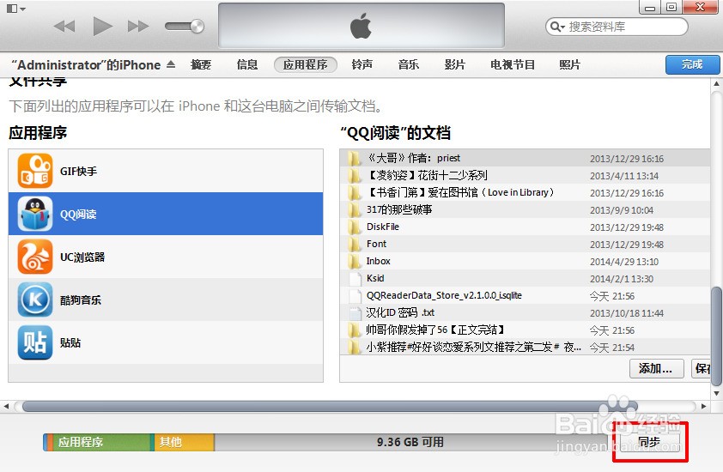Click the horizontal scrollbar left arrow

tap(7, 406)
